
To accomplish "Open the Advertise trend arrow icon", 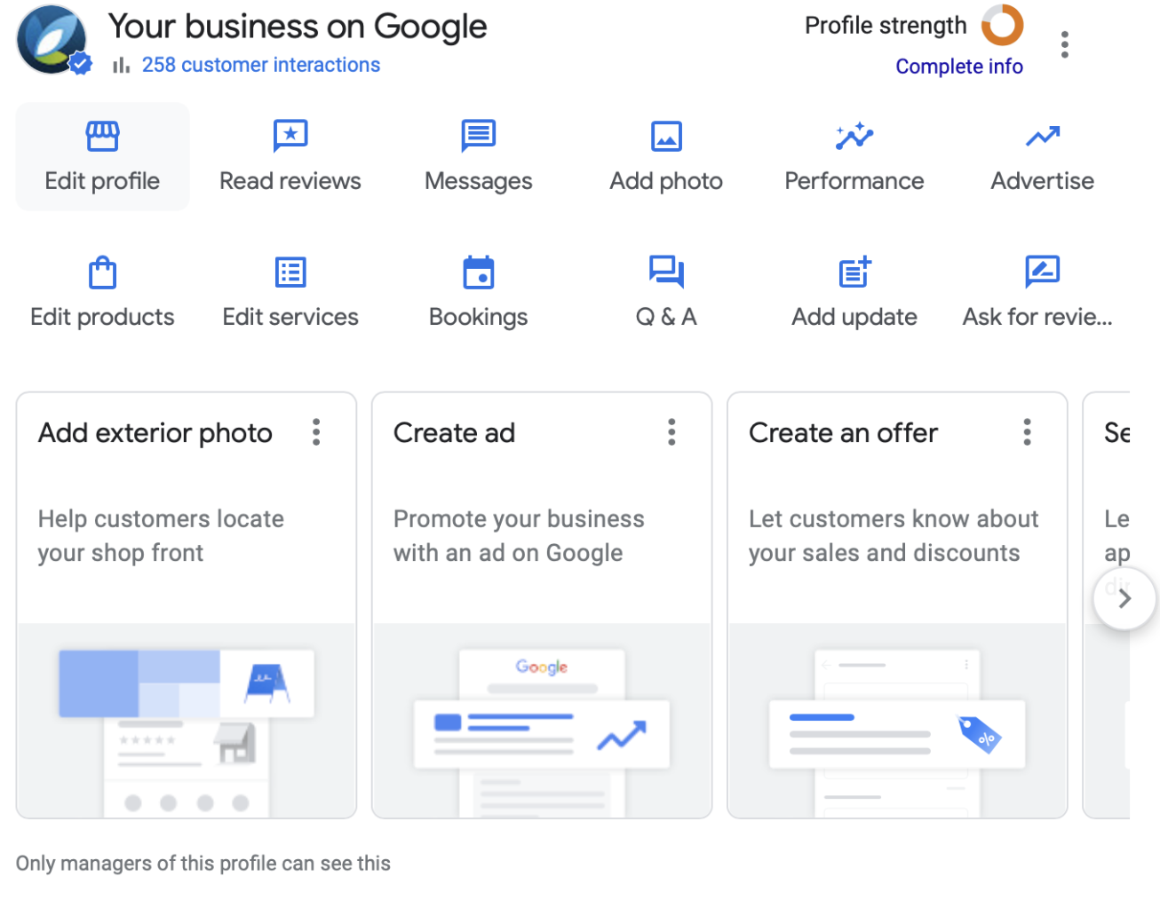I will pos(1042,136).
